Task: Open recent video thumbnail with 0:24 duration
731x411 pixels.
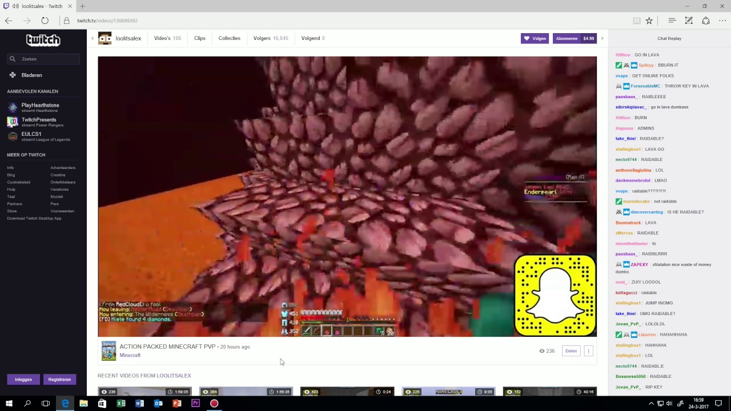Action: point(347,392)
